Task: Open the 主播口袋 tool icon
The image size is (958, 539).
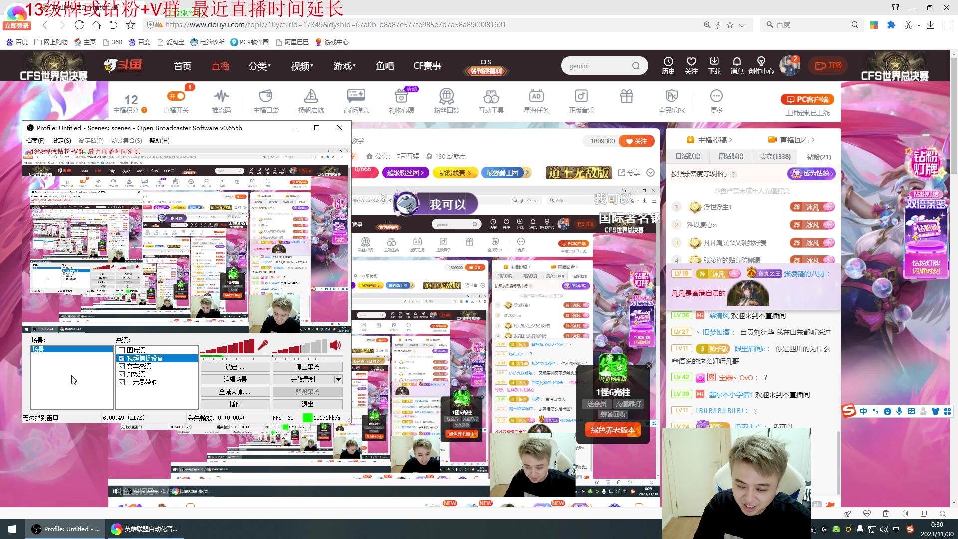Action: tap(266, 102)
